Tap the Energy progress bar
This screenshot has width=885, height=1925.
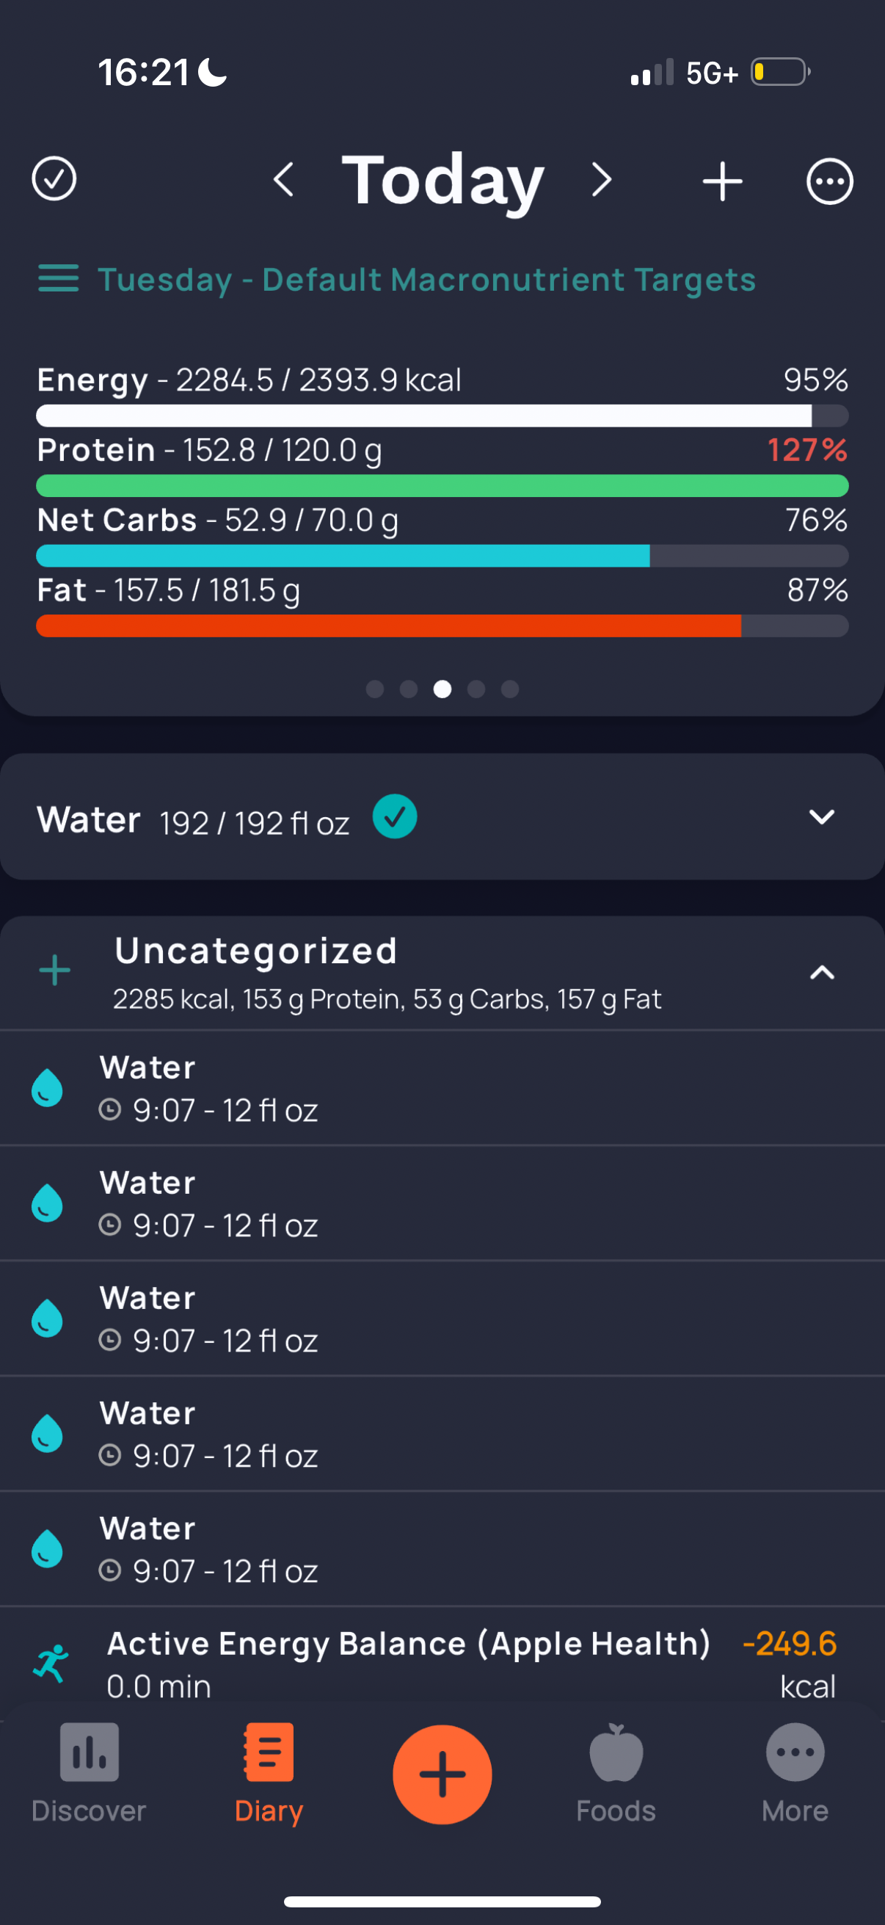pos(442,415)
